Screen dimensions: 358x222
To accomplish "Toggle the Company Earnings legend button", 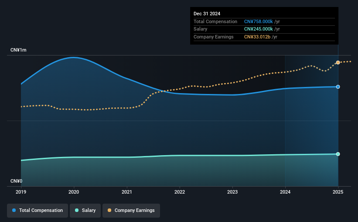I will coord(131,211).
